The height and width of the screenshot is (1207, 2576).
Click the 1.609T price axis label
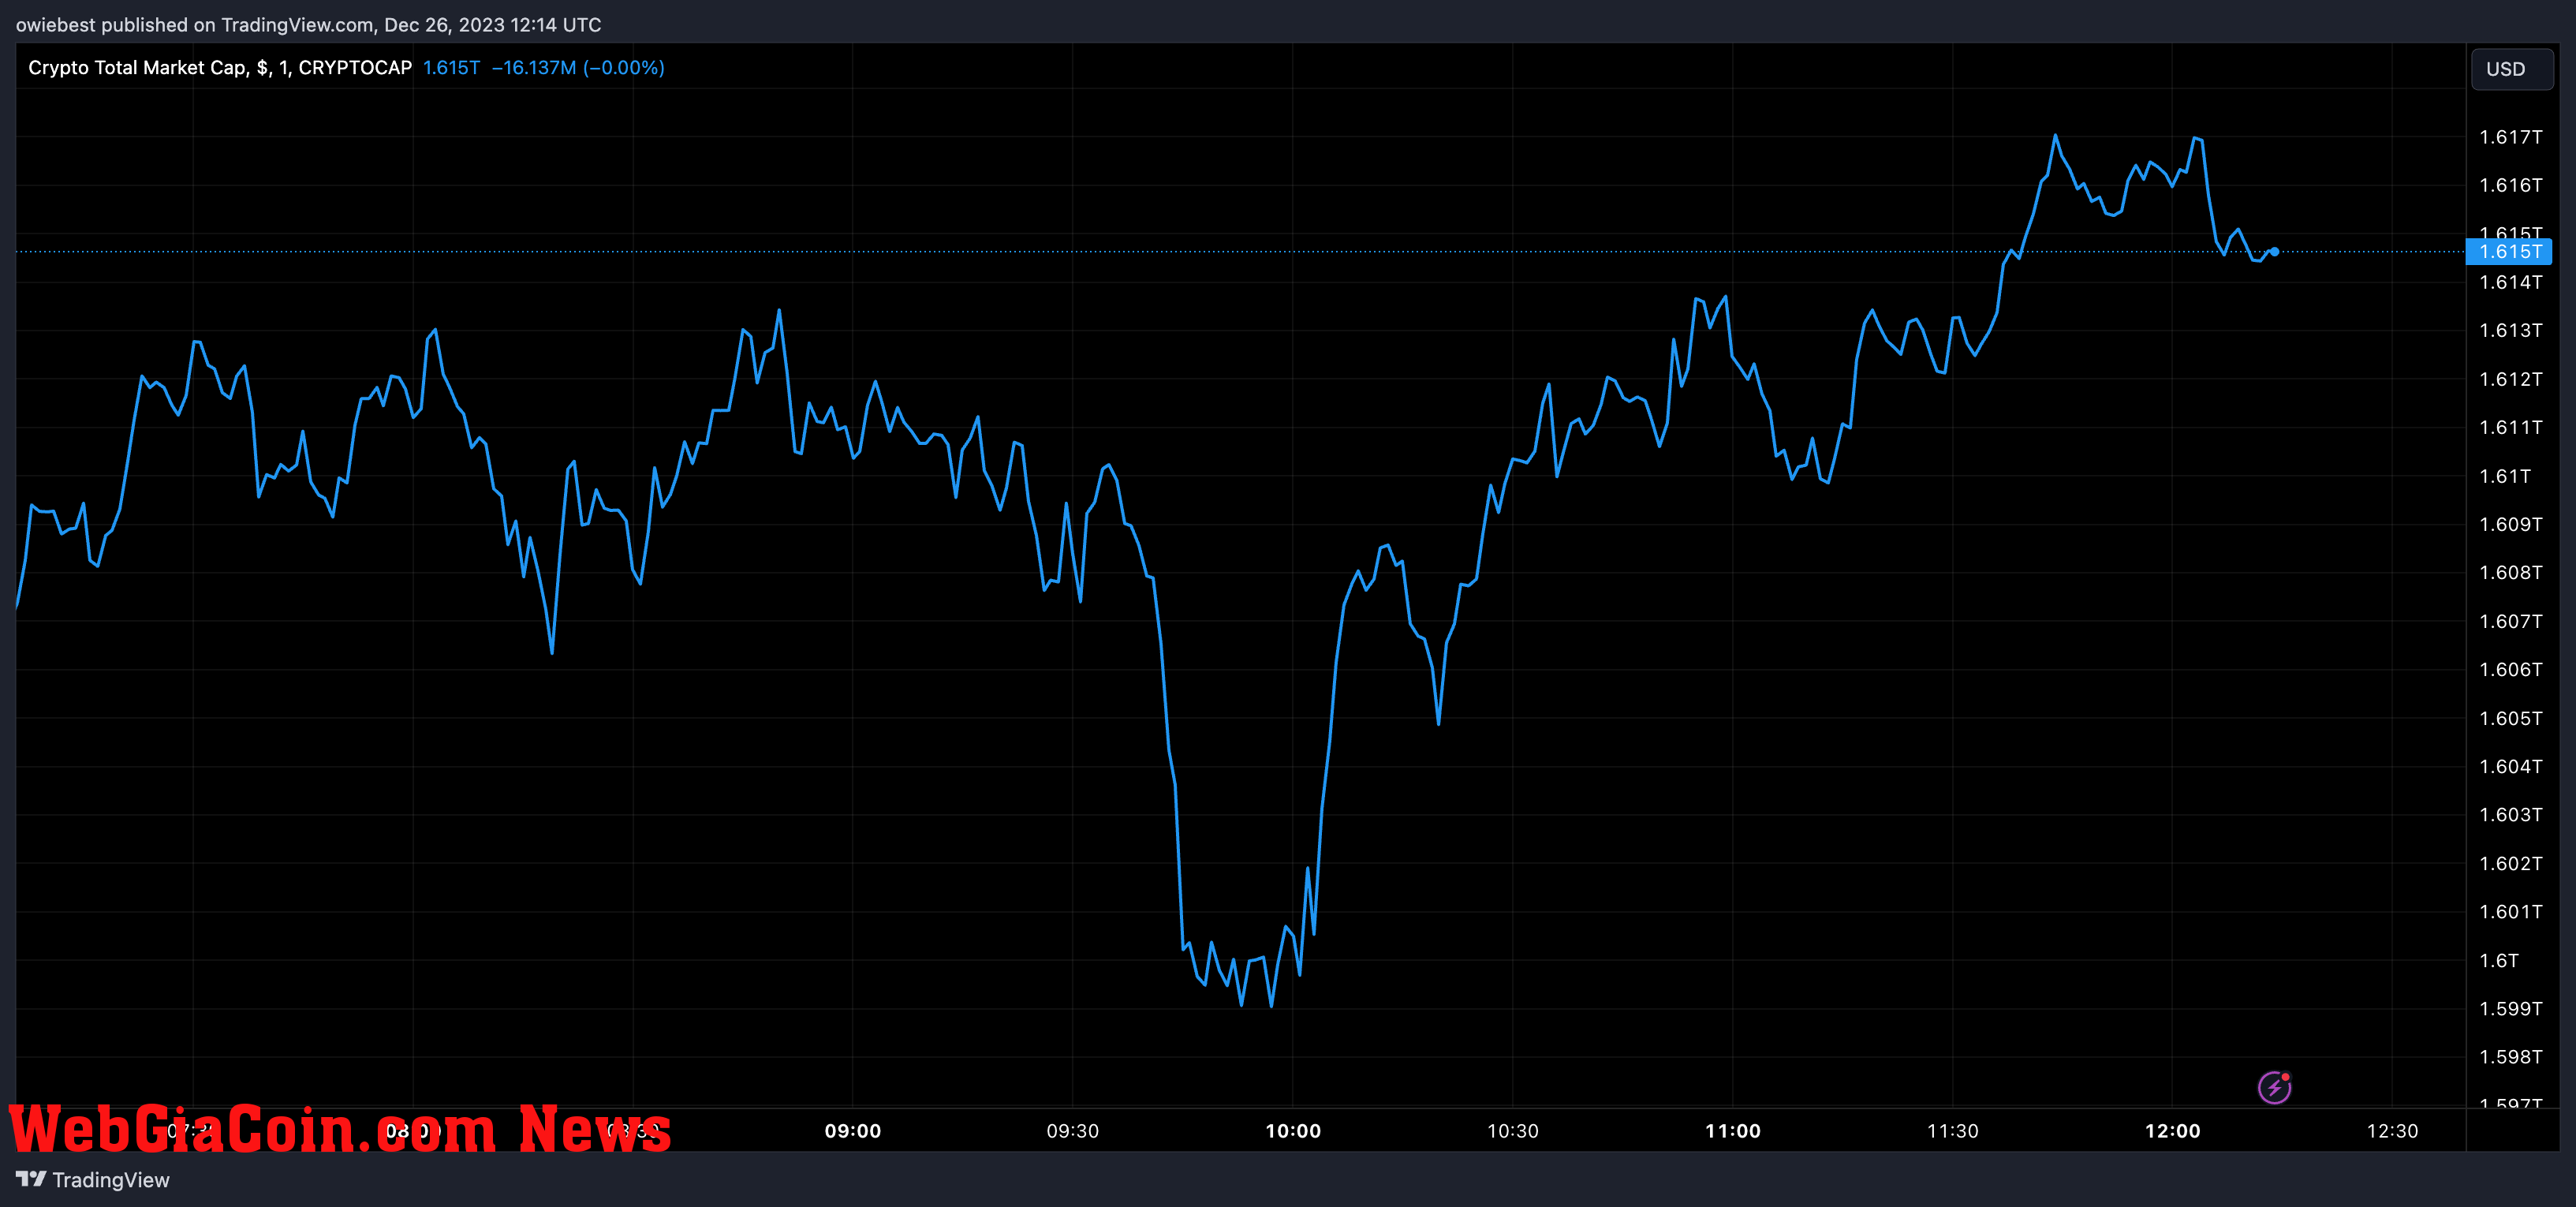[x=2510, y=524]
